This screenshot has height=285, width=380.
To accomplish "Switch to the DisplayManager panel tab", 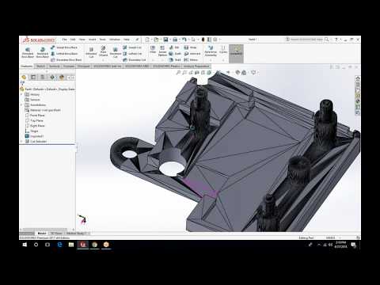I will click(62, 77).
